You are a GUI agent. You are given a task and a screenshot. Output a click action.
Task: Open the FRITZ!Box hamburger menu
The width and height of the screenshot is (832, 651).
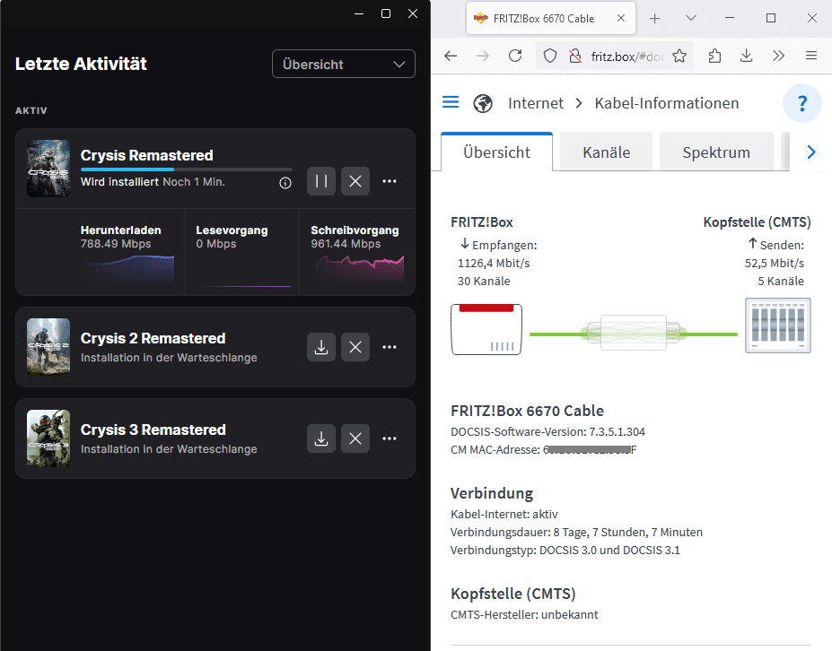coord(451,103)
